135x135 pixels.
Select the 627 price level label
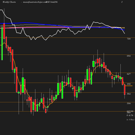click(x=129, y=74)
